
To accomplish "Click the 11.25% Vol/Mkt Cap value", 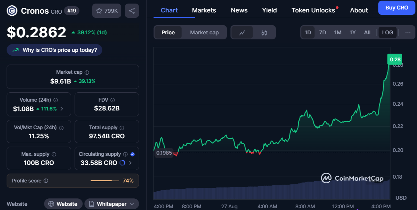I will tap(39, 136).
